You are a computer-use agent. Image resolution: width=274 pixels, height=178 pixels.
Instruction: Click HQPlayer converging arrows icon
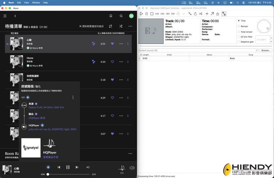click(x=190, y=14)
